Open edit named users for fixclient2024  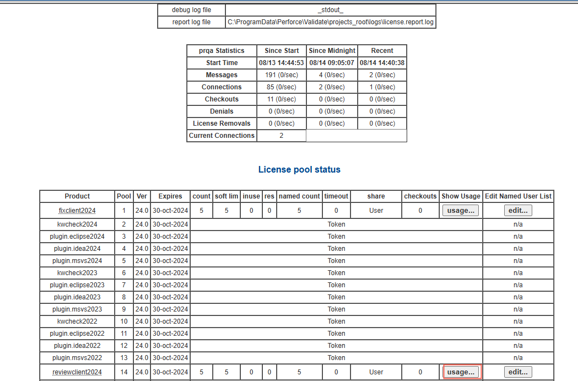[518, 210]
